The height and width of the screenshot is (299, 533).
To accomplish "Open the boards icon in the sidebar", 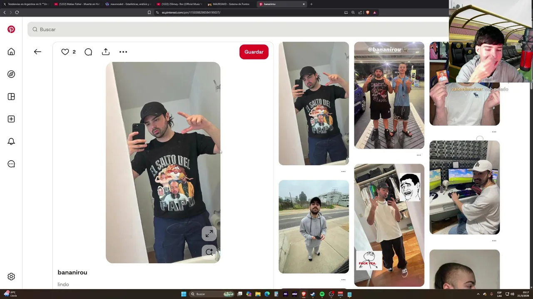I will pos(11,97).
